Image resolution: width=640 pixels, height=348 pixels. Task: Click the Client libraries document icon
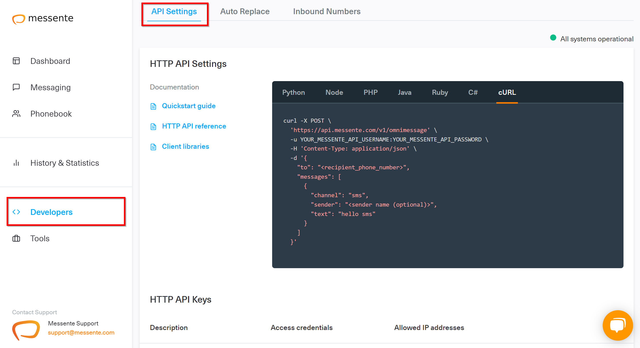(x=153, y=147)
